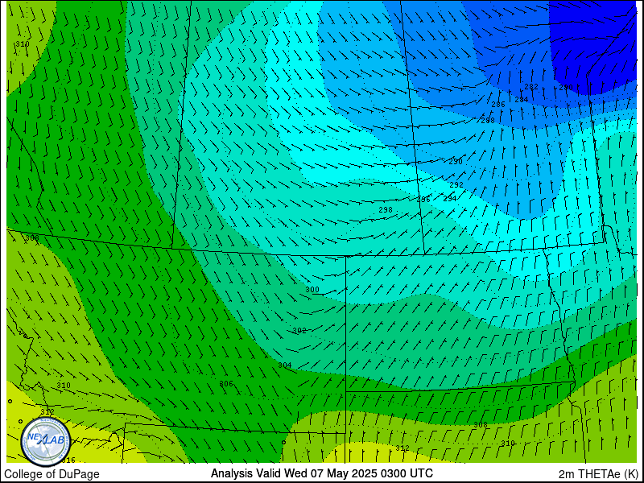Click the 'College of DuPage' caption

[x=52, y=474]
